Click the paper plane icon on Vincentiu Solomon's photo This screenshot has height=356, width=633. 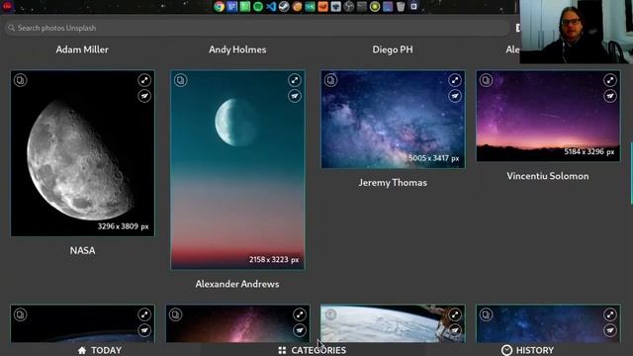click(610, 96)
